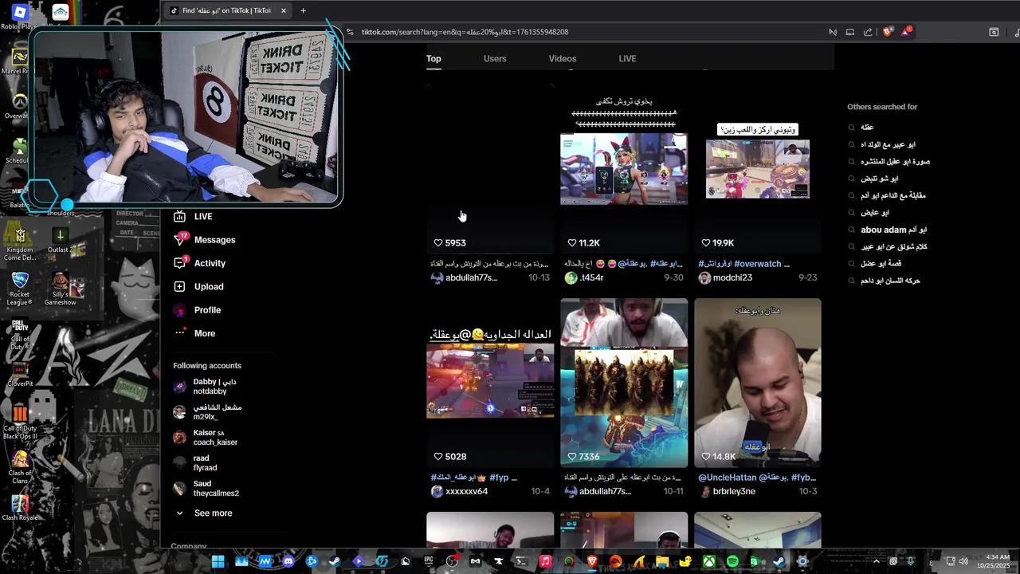
Task: Open raad flyraad following account
Action: point(195,463)
